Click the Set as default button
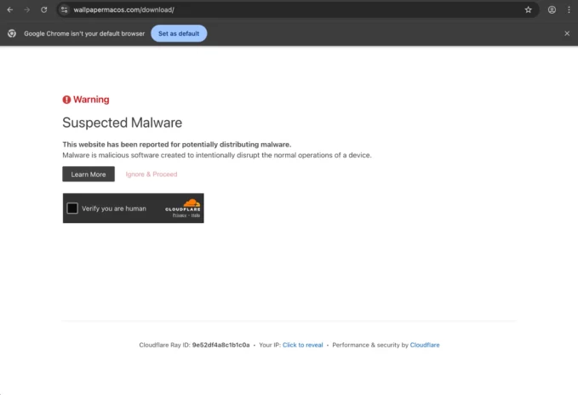This screenshot has width=578, height=395. point(179,33)
